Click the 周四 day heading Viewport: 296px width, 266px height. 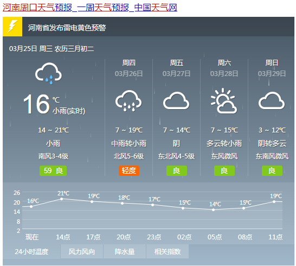pyautogui.click(x=128, y=63)
